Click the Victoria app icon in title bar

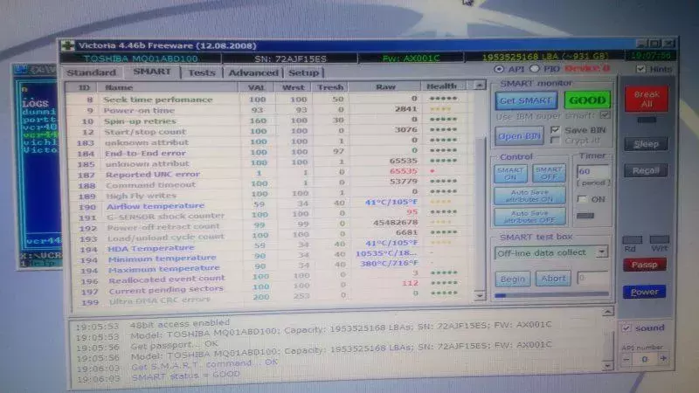click(68, 45)
